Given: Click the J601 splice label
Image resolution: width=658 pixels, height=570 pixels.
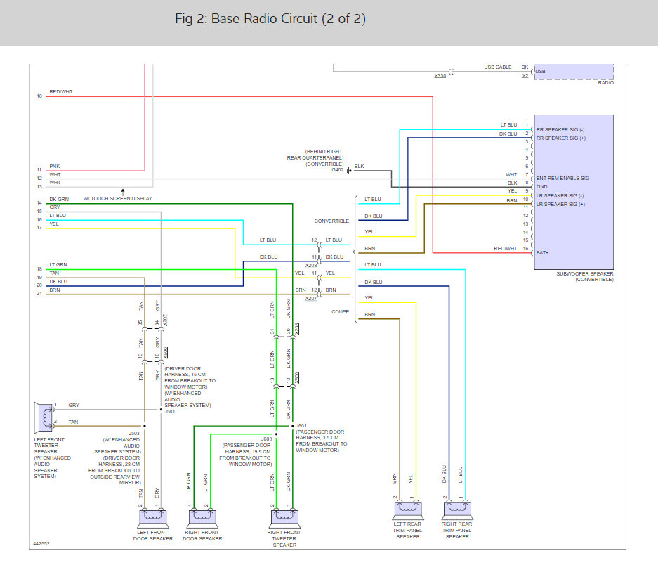Looking at the screenshot, I should tap(301, 425).
